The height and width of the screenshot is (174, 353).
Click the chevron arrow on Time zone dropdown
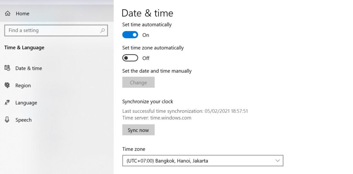click(x=278, y=161)
